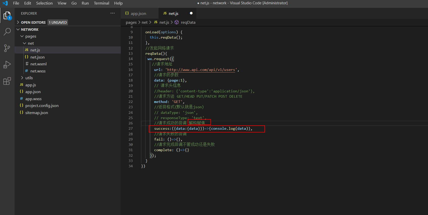Click the VS Code logo icon

(x=5, y=3)
